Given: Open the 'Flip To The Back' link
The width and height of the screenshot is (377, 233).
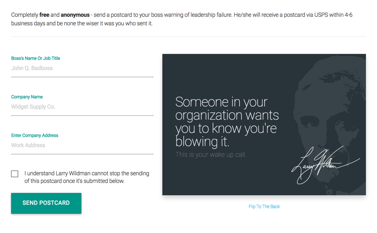Looking at the screenshot, I should [x=264, y=206].
